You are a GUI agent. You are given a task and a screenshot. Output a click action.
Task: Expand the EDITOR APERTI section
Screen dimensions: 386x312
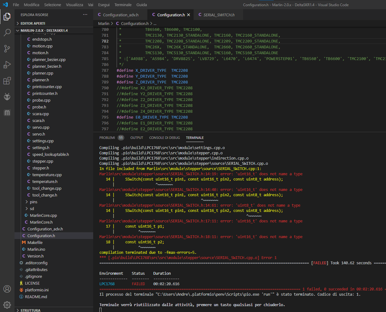click(x=33, y=23)
